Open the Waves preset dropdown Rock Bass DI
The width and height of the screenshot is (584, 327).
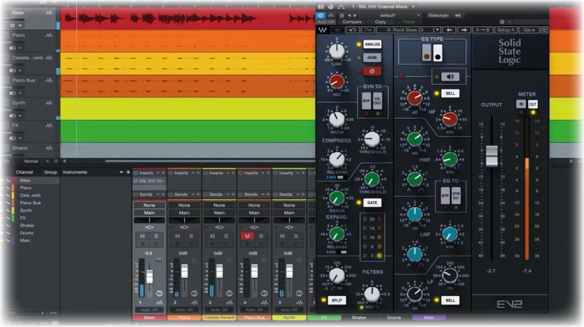tap(409, 30)
